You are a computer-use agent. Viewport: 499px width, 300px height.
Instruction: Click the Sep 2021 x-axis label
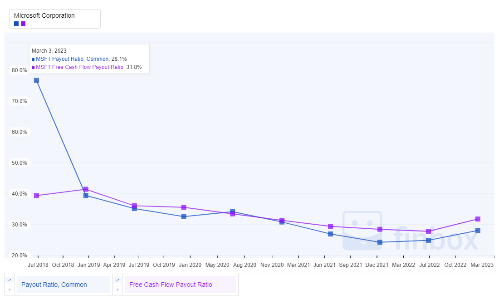[x=351, y=265]
